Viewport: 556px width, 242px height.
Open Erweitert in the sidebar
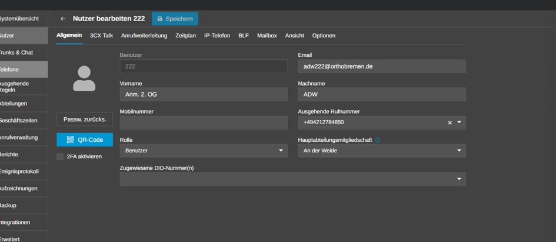(24, 237)
